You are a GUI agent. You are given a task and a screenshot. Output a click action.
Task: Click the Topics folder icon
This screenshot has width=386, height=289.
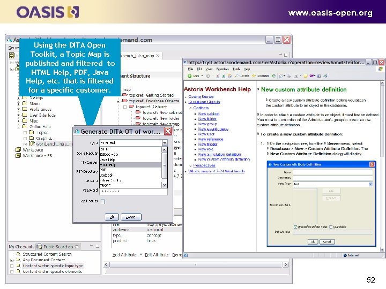click(31, 133)
